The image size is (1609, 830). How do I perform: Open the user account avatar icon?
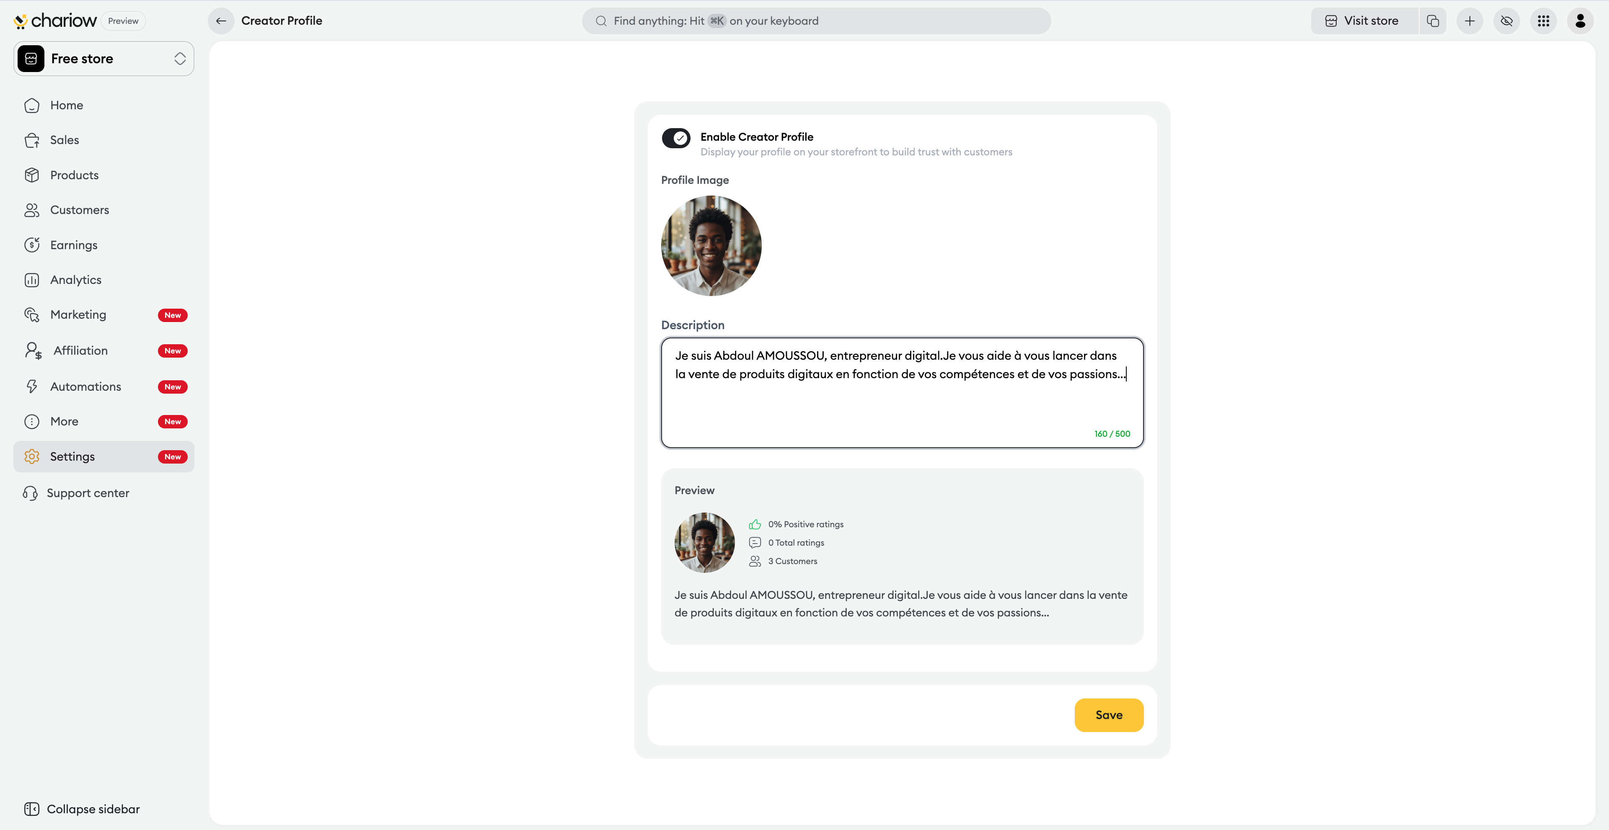coord(1580,21)
